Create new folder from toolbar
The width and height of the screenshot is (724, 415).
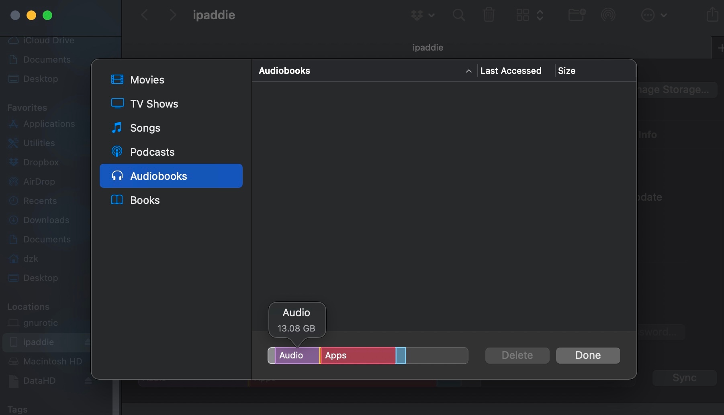[x=577, y=15]
